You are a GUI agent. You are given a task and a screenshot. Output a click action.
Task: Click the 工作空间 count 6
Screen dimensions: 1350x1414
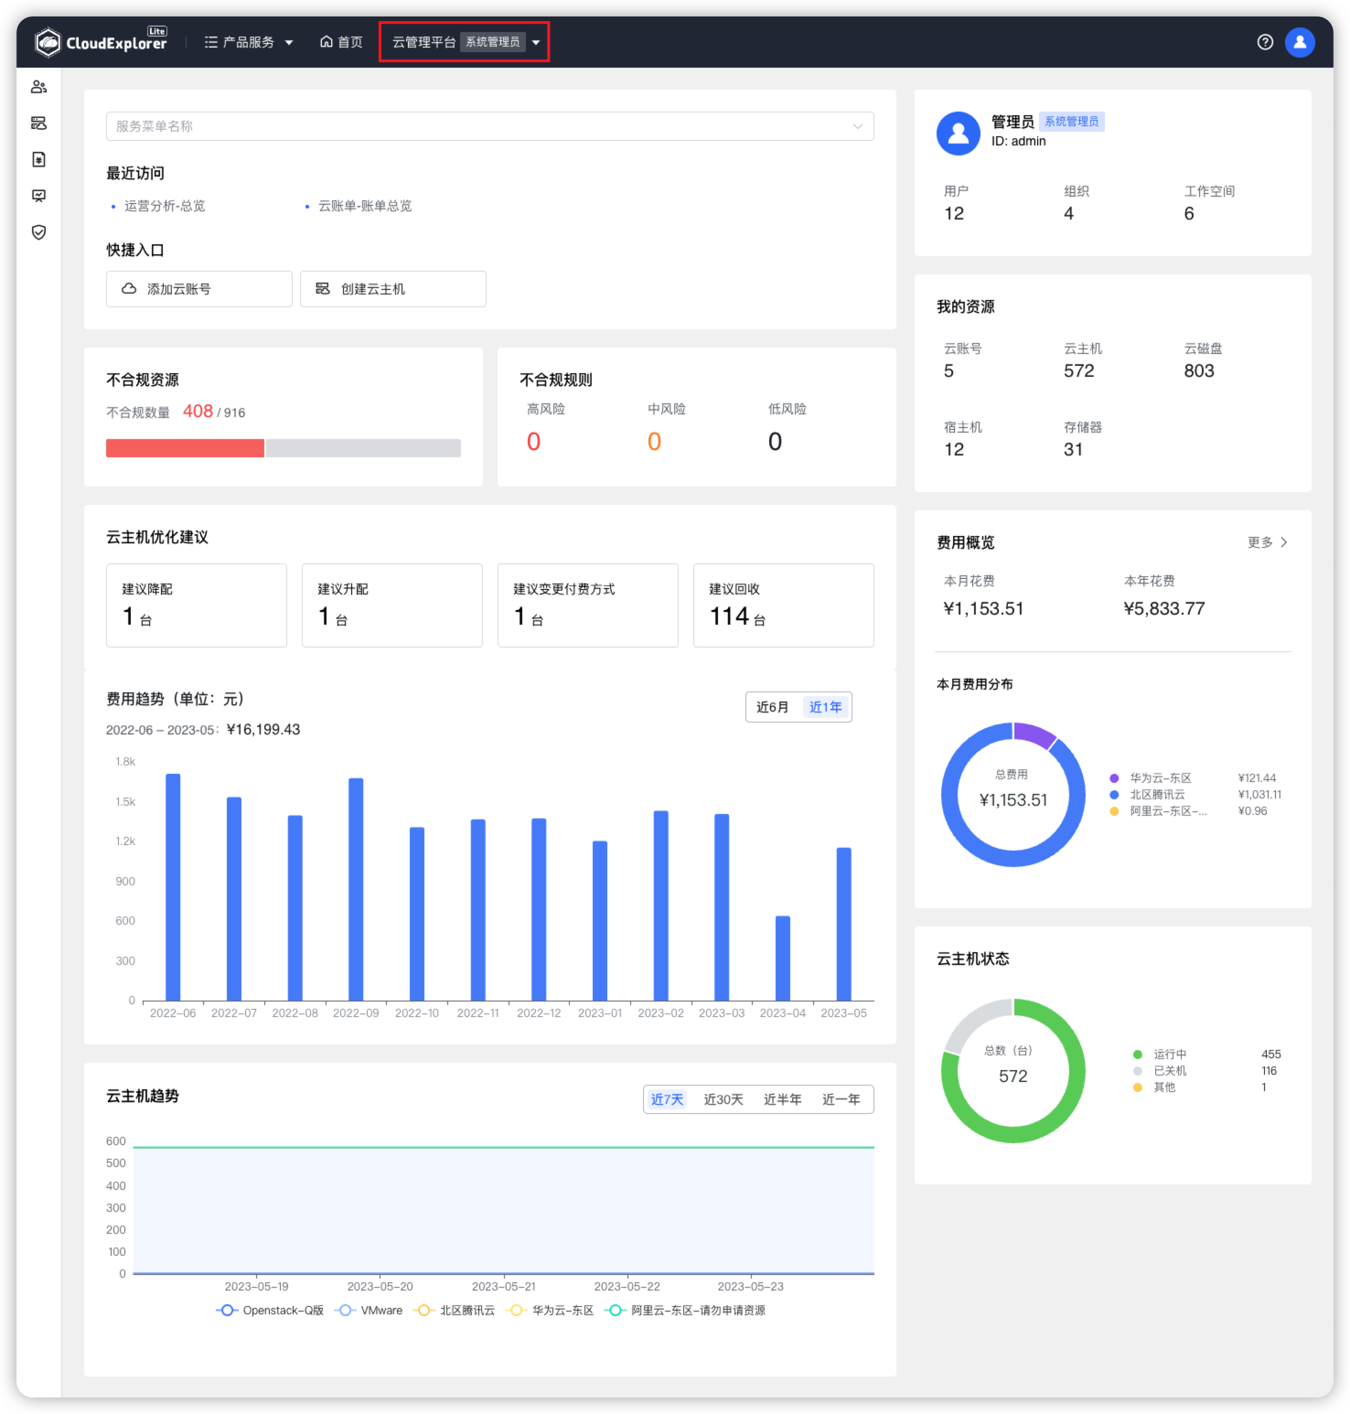pos(1189,213)
